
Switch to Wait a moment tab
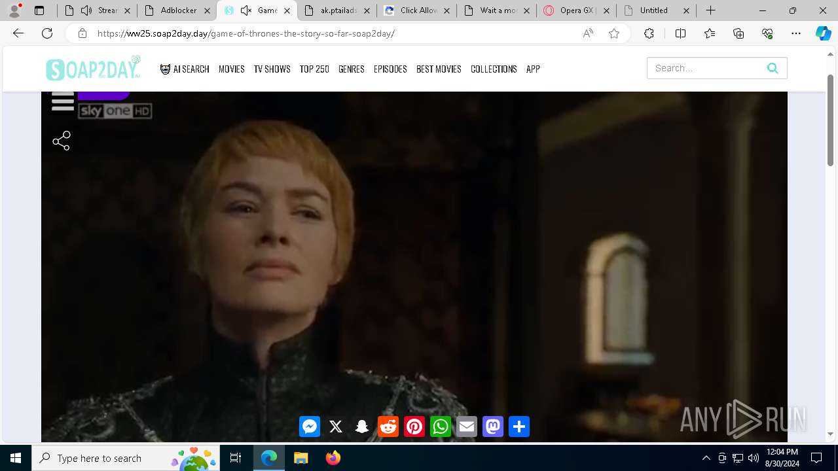point(497,10)
